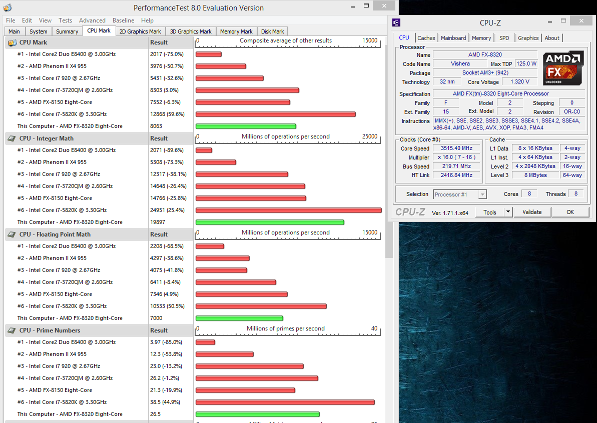This screenshot has width=597, height=423.
Task: Switch to the Main tab
Action: pyautogui.click(x=14, y=31)
